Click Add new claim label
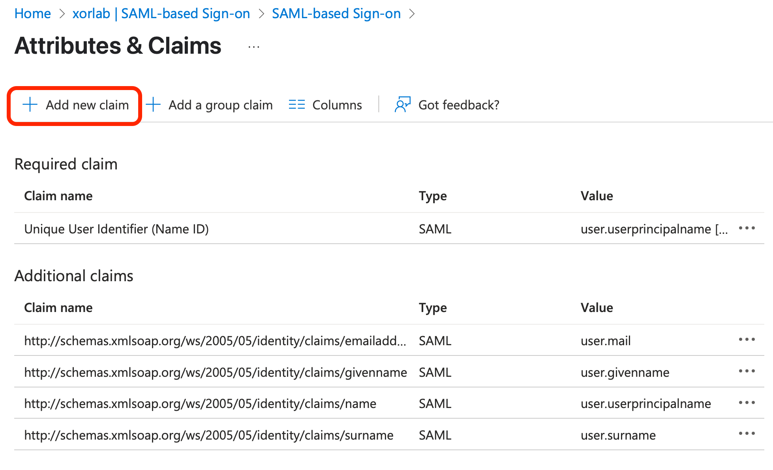The height and width of the screenshot is (470, 773). tap(87, 105)
